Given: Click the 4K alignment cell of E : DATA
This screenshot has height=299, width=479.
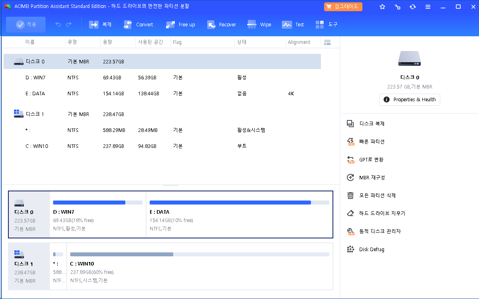Looking at the screenshot, I should [291, 93].
